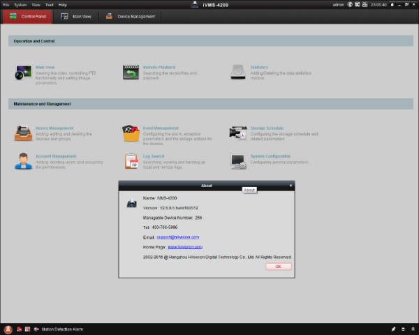This screenshot has height=335, width=419.
Task: Open the Main View link
Action: coord(45,67)
